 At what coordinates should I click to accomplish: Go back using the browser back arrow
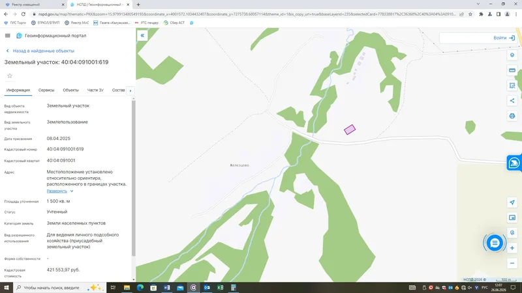6,14
